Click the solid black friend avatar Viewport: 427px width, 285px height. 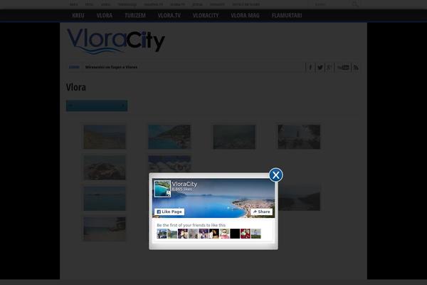tap(235, 234)
